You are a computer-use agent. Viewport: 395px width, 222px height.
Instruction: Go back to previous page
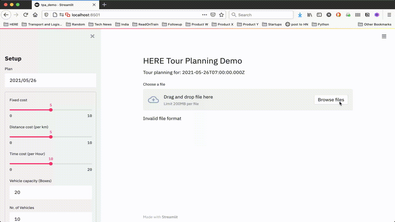(6, 15)
